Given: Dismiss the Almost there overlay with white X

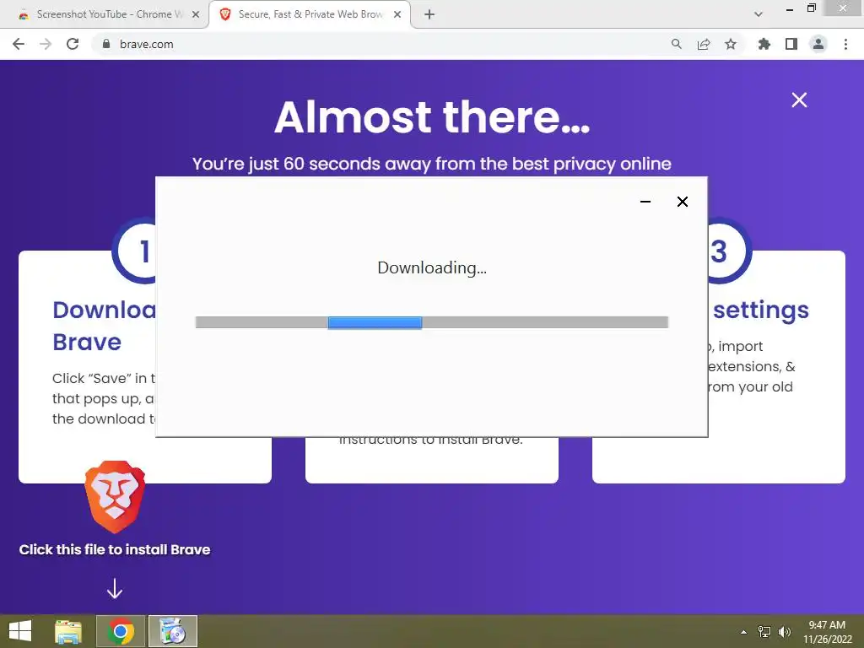Looking at the screenshot, I should 799,100.
